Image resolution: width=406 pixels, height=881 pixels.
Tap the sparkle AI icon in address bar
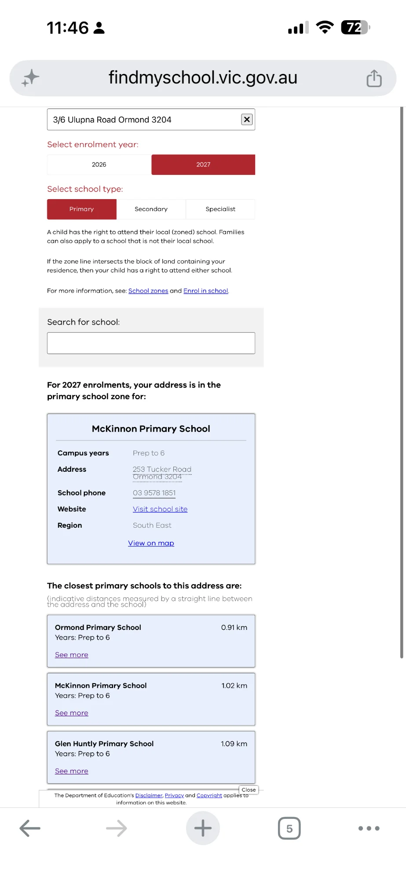pyautogui.click(x=30, y=78)
